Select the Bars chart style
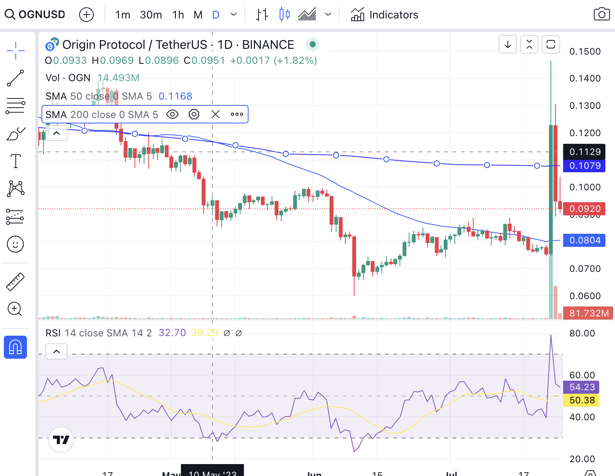Viewport: 615px width, 476px height. 262,15
